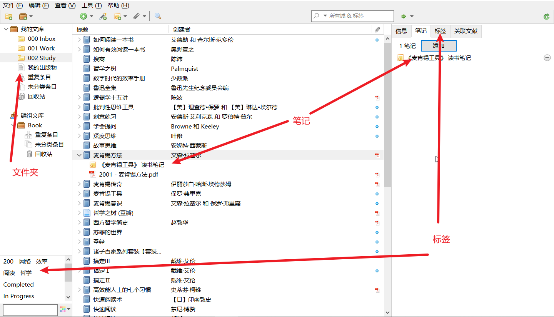Remove the note using the minus icon
This screenshot has height=317, width=554.
click(x=547, y=58)
